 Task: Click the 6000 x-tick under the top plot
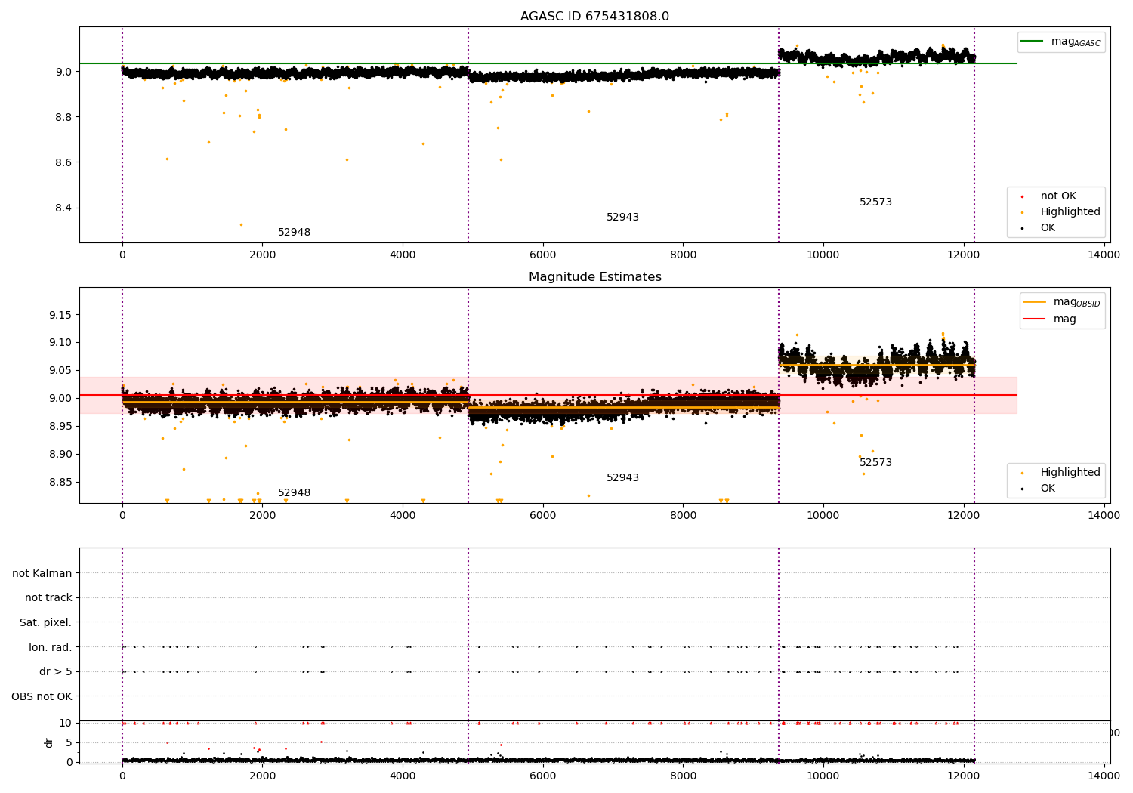(x=542, y=255)
